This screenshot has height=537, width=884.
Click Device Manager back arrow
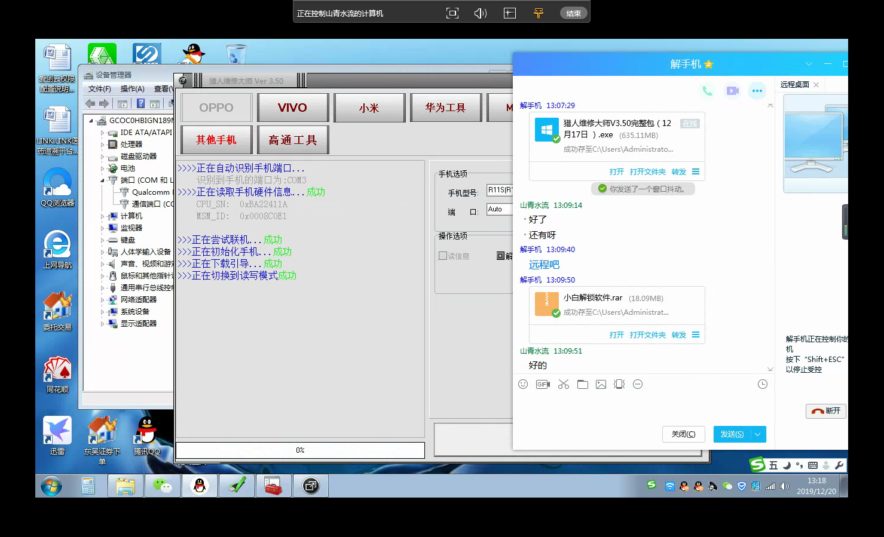click(x=90, y=103)
